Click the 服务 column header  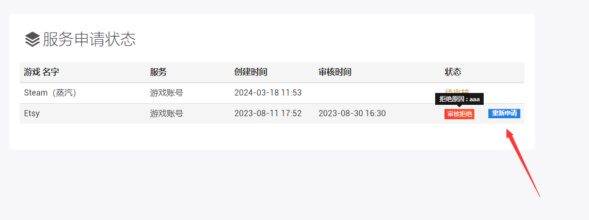[x=158, y=72]
